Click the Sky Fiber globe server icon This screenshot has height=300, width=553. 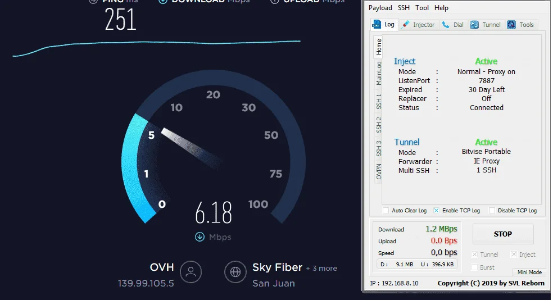tap(235, 272)
